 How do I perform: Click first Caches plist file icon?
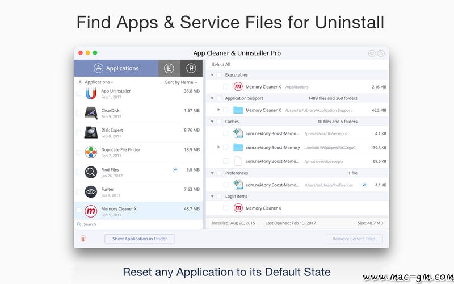[238, 133]
